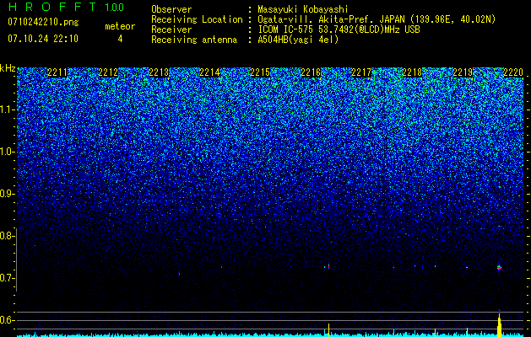Screen dimensions: 531x337
Task: Click the 2215 time marker
Action: click(260, 72)
